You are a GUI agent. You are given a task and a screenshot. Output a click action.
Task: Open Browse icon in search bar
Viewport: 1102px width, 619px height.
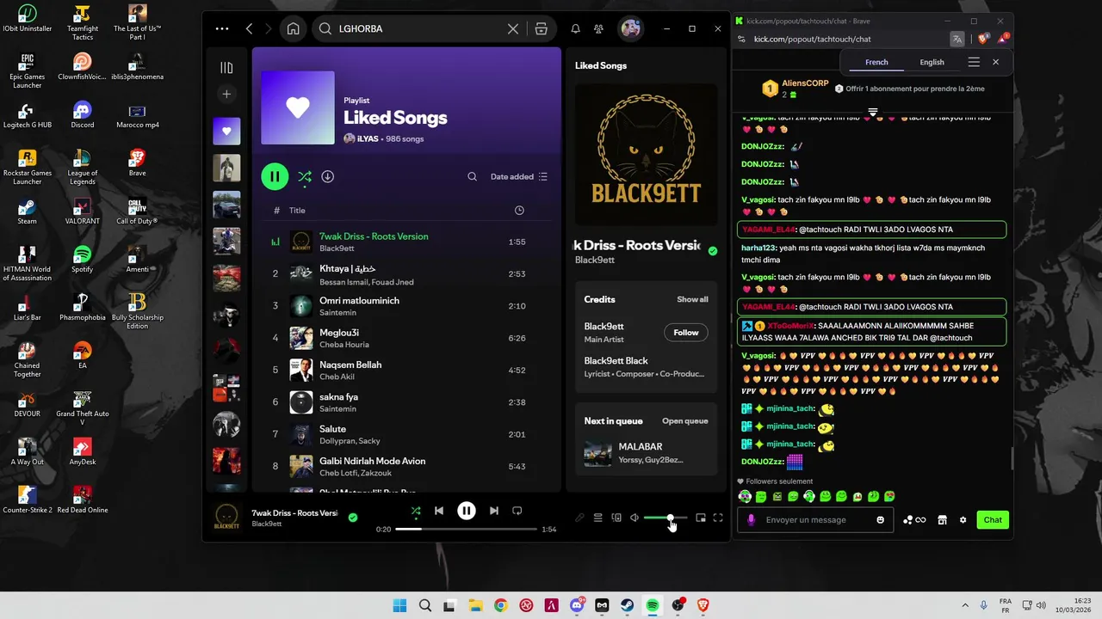point(541,28)
